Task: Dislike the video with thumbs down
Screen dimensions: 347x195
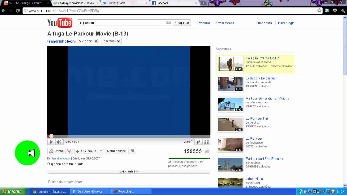Action: pyautogui.click(x=69, y=151)
